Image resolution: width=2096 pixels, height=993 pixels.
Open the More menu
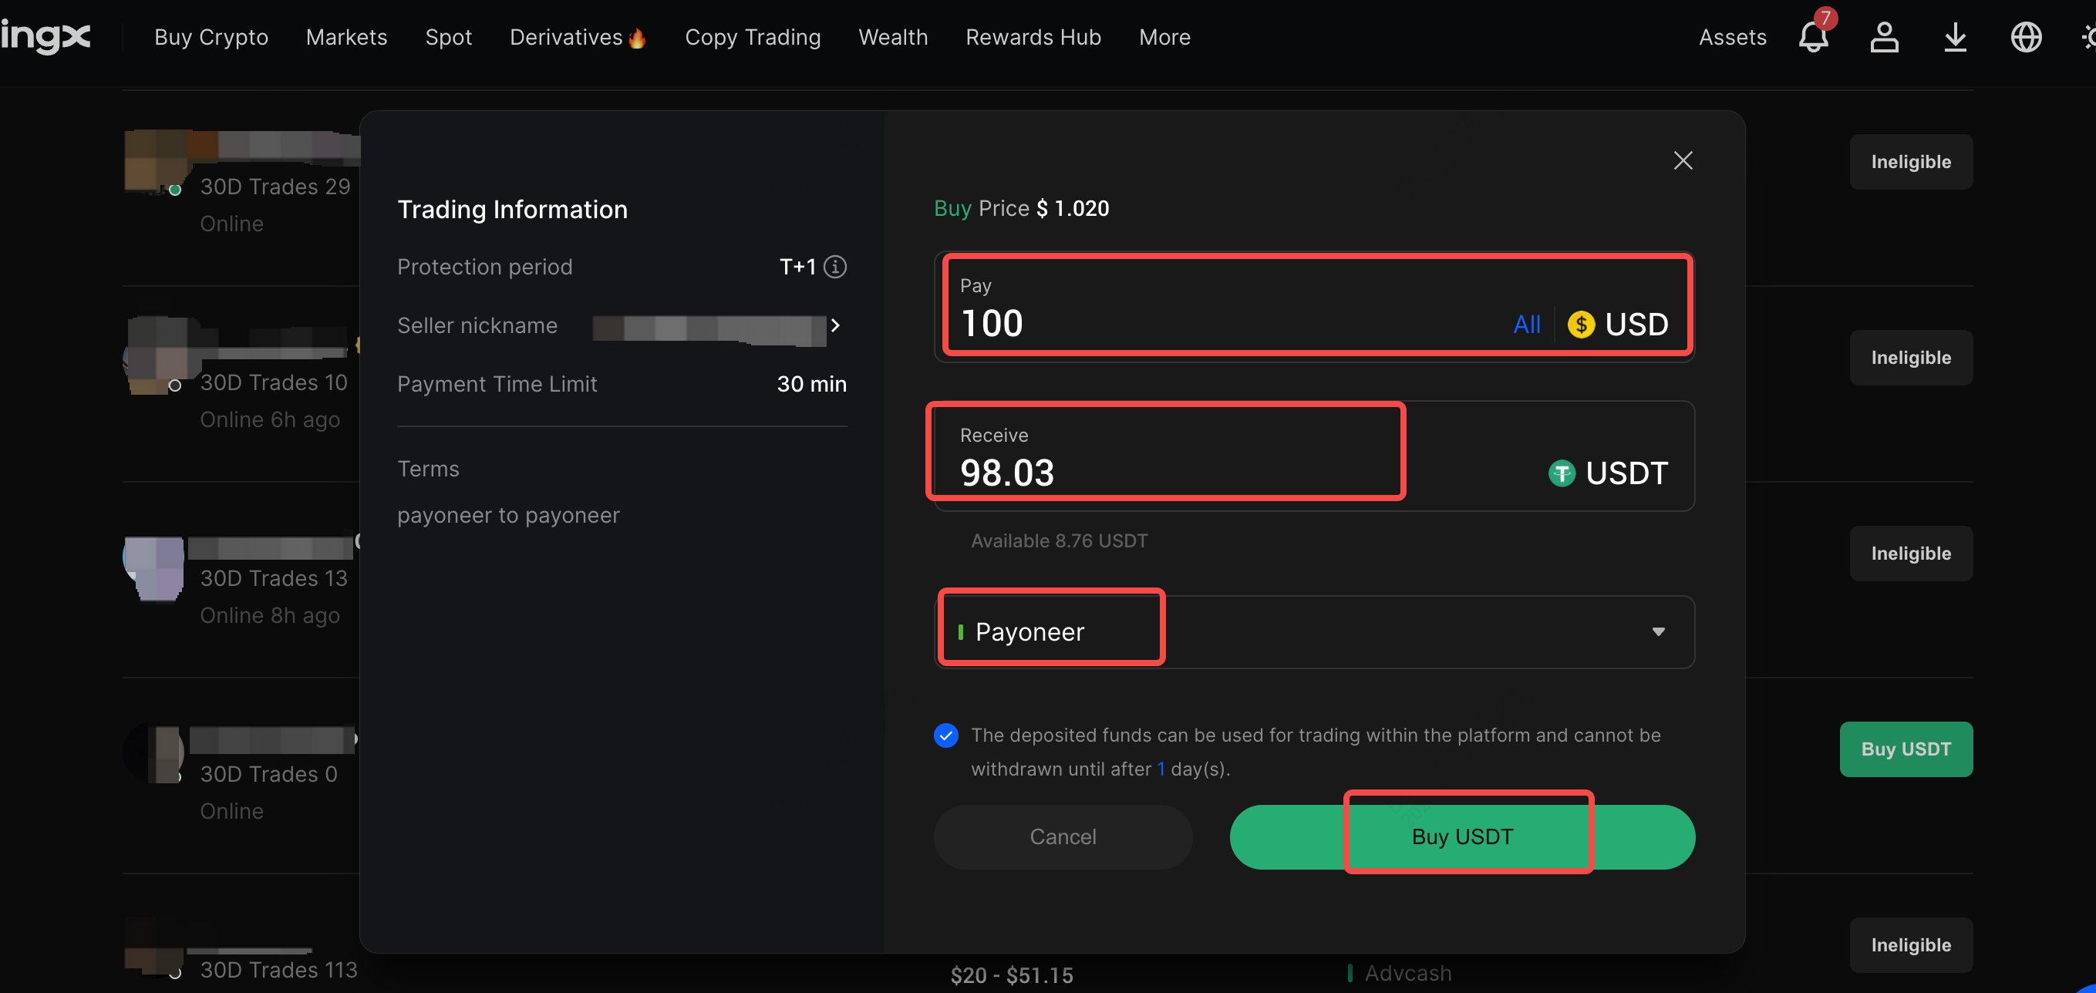1164,38
